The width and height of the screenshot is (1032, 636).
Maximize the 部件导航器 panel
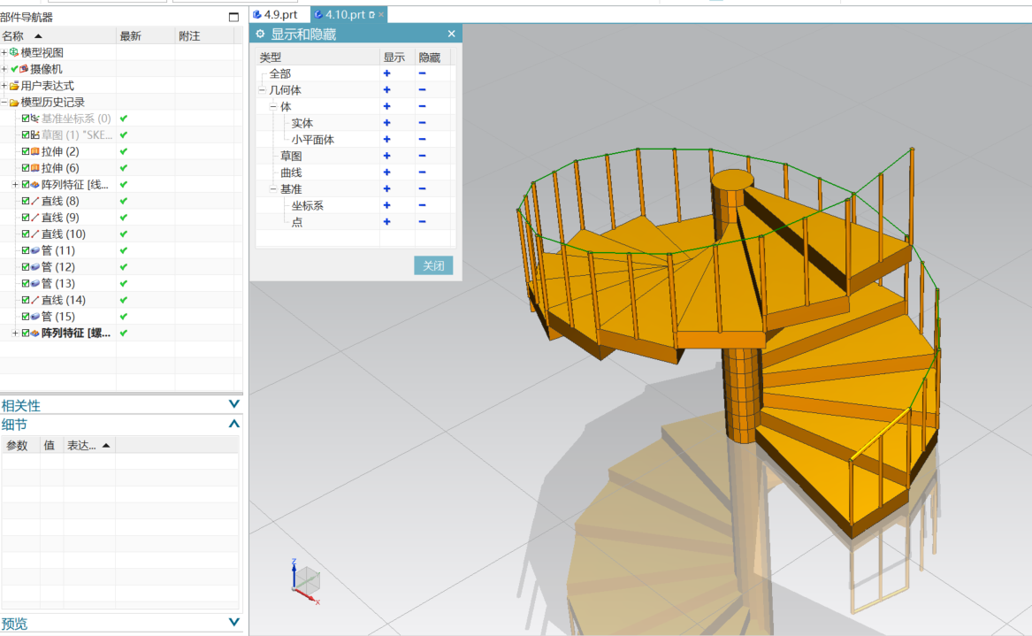coord(233,17)
